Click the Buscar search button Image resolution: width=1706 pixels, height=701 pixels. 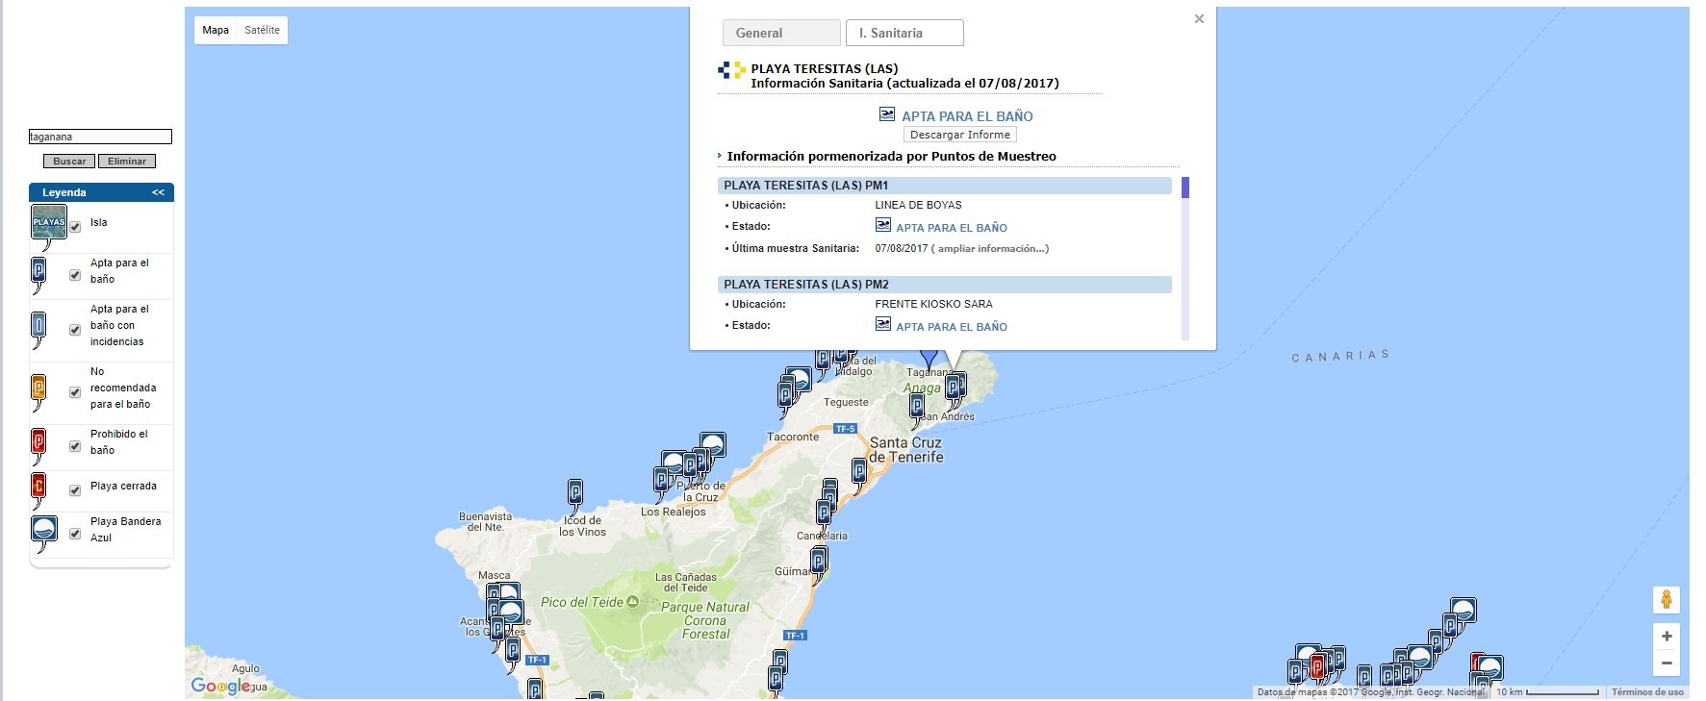[69, 162]
